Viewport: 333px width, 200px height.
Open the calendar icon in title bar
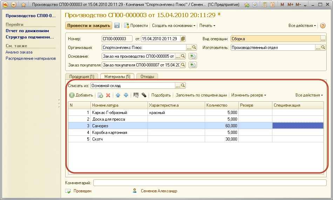(272, 5)
